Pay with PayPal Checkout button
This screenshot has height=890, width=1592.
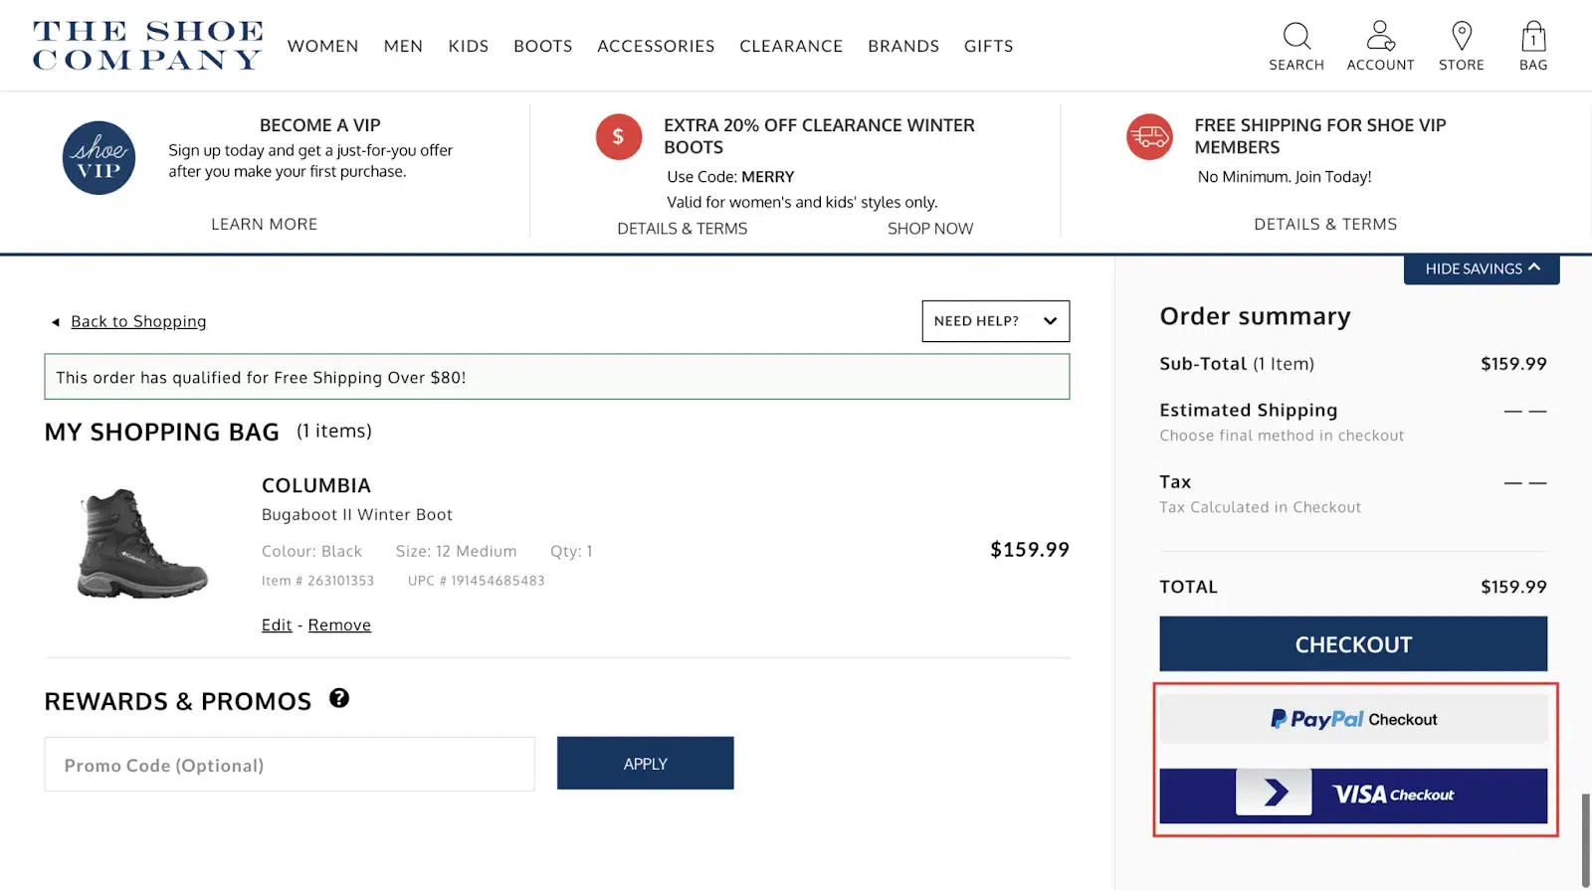[1353, 719]
